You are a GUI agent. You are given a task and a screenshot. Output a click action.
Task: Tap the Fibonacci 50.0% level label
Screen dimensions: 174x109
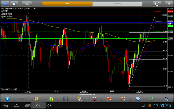point(165,50)
